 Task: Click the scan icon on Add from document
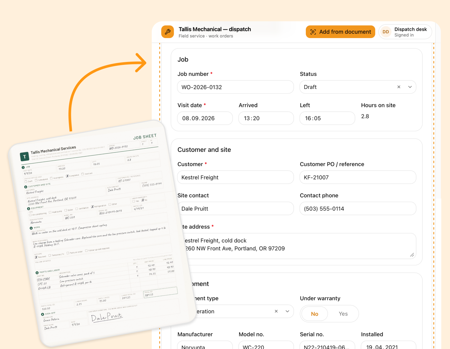click(313, 32)
